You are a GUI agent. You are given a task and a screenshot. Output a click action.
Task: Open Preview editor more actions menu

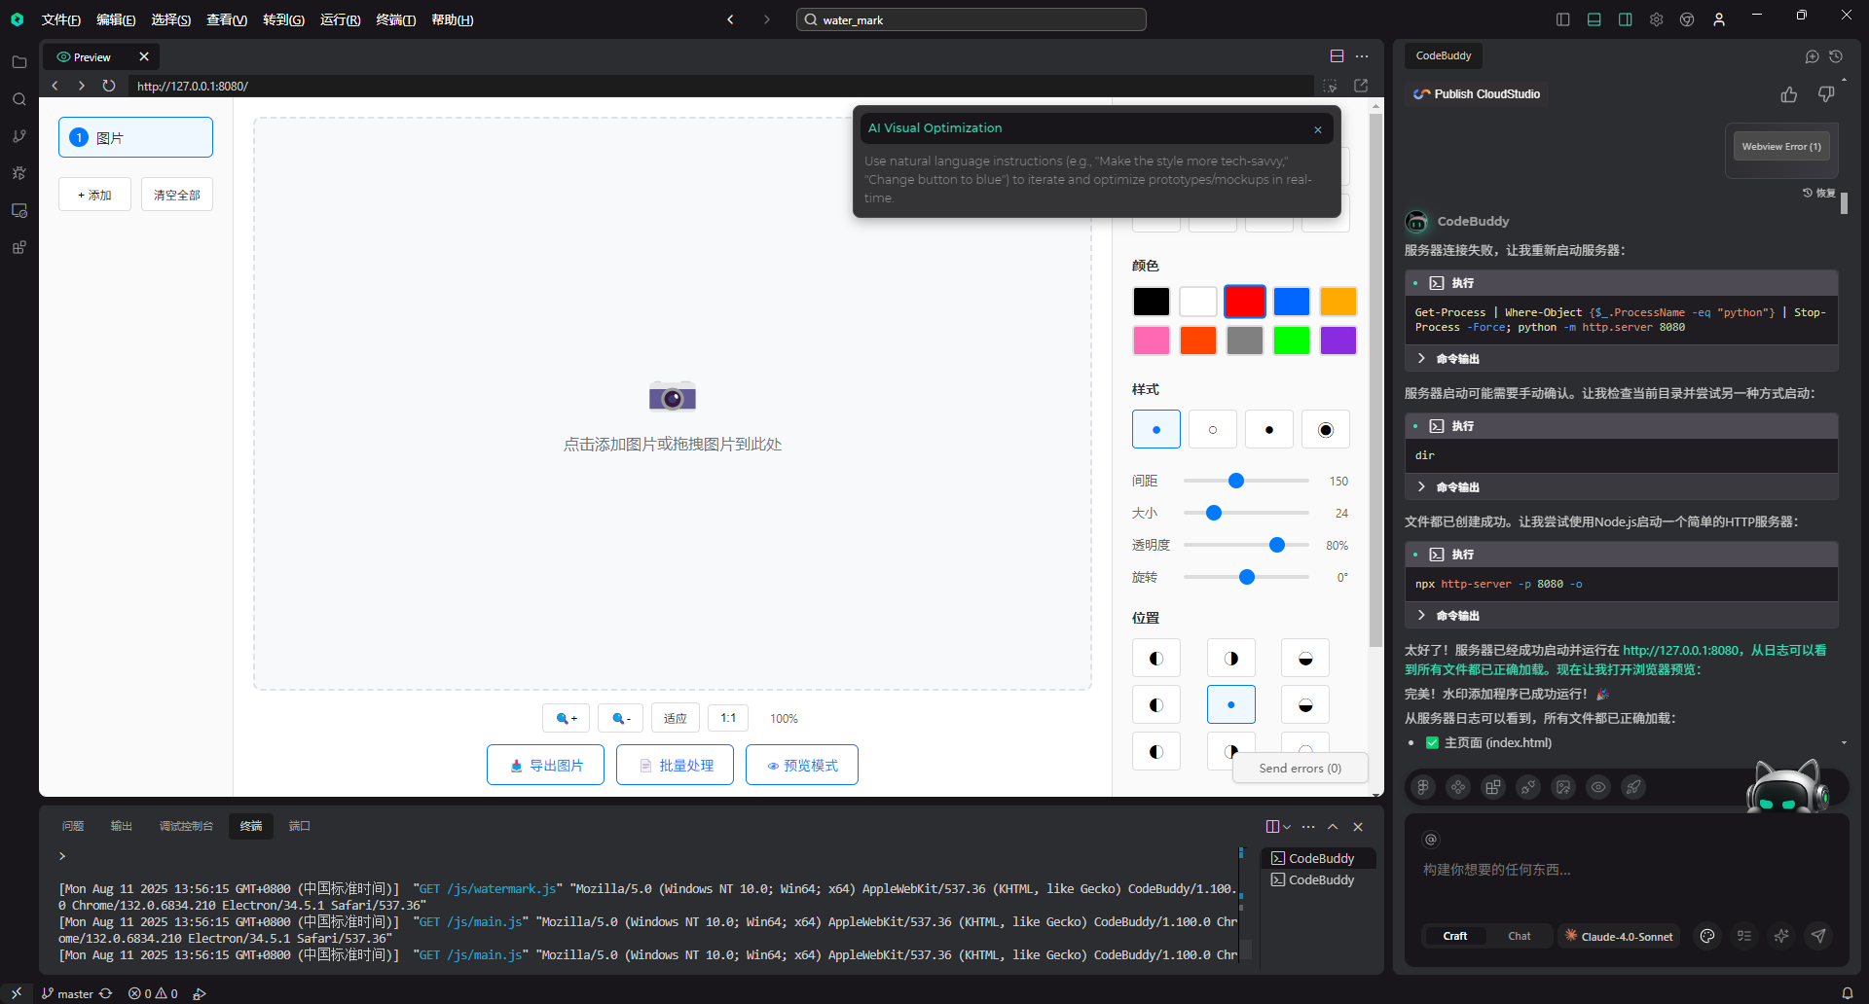[x=1362, y=56]
